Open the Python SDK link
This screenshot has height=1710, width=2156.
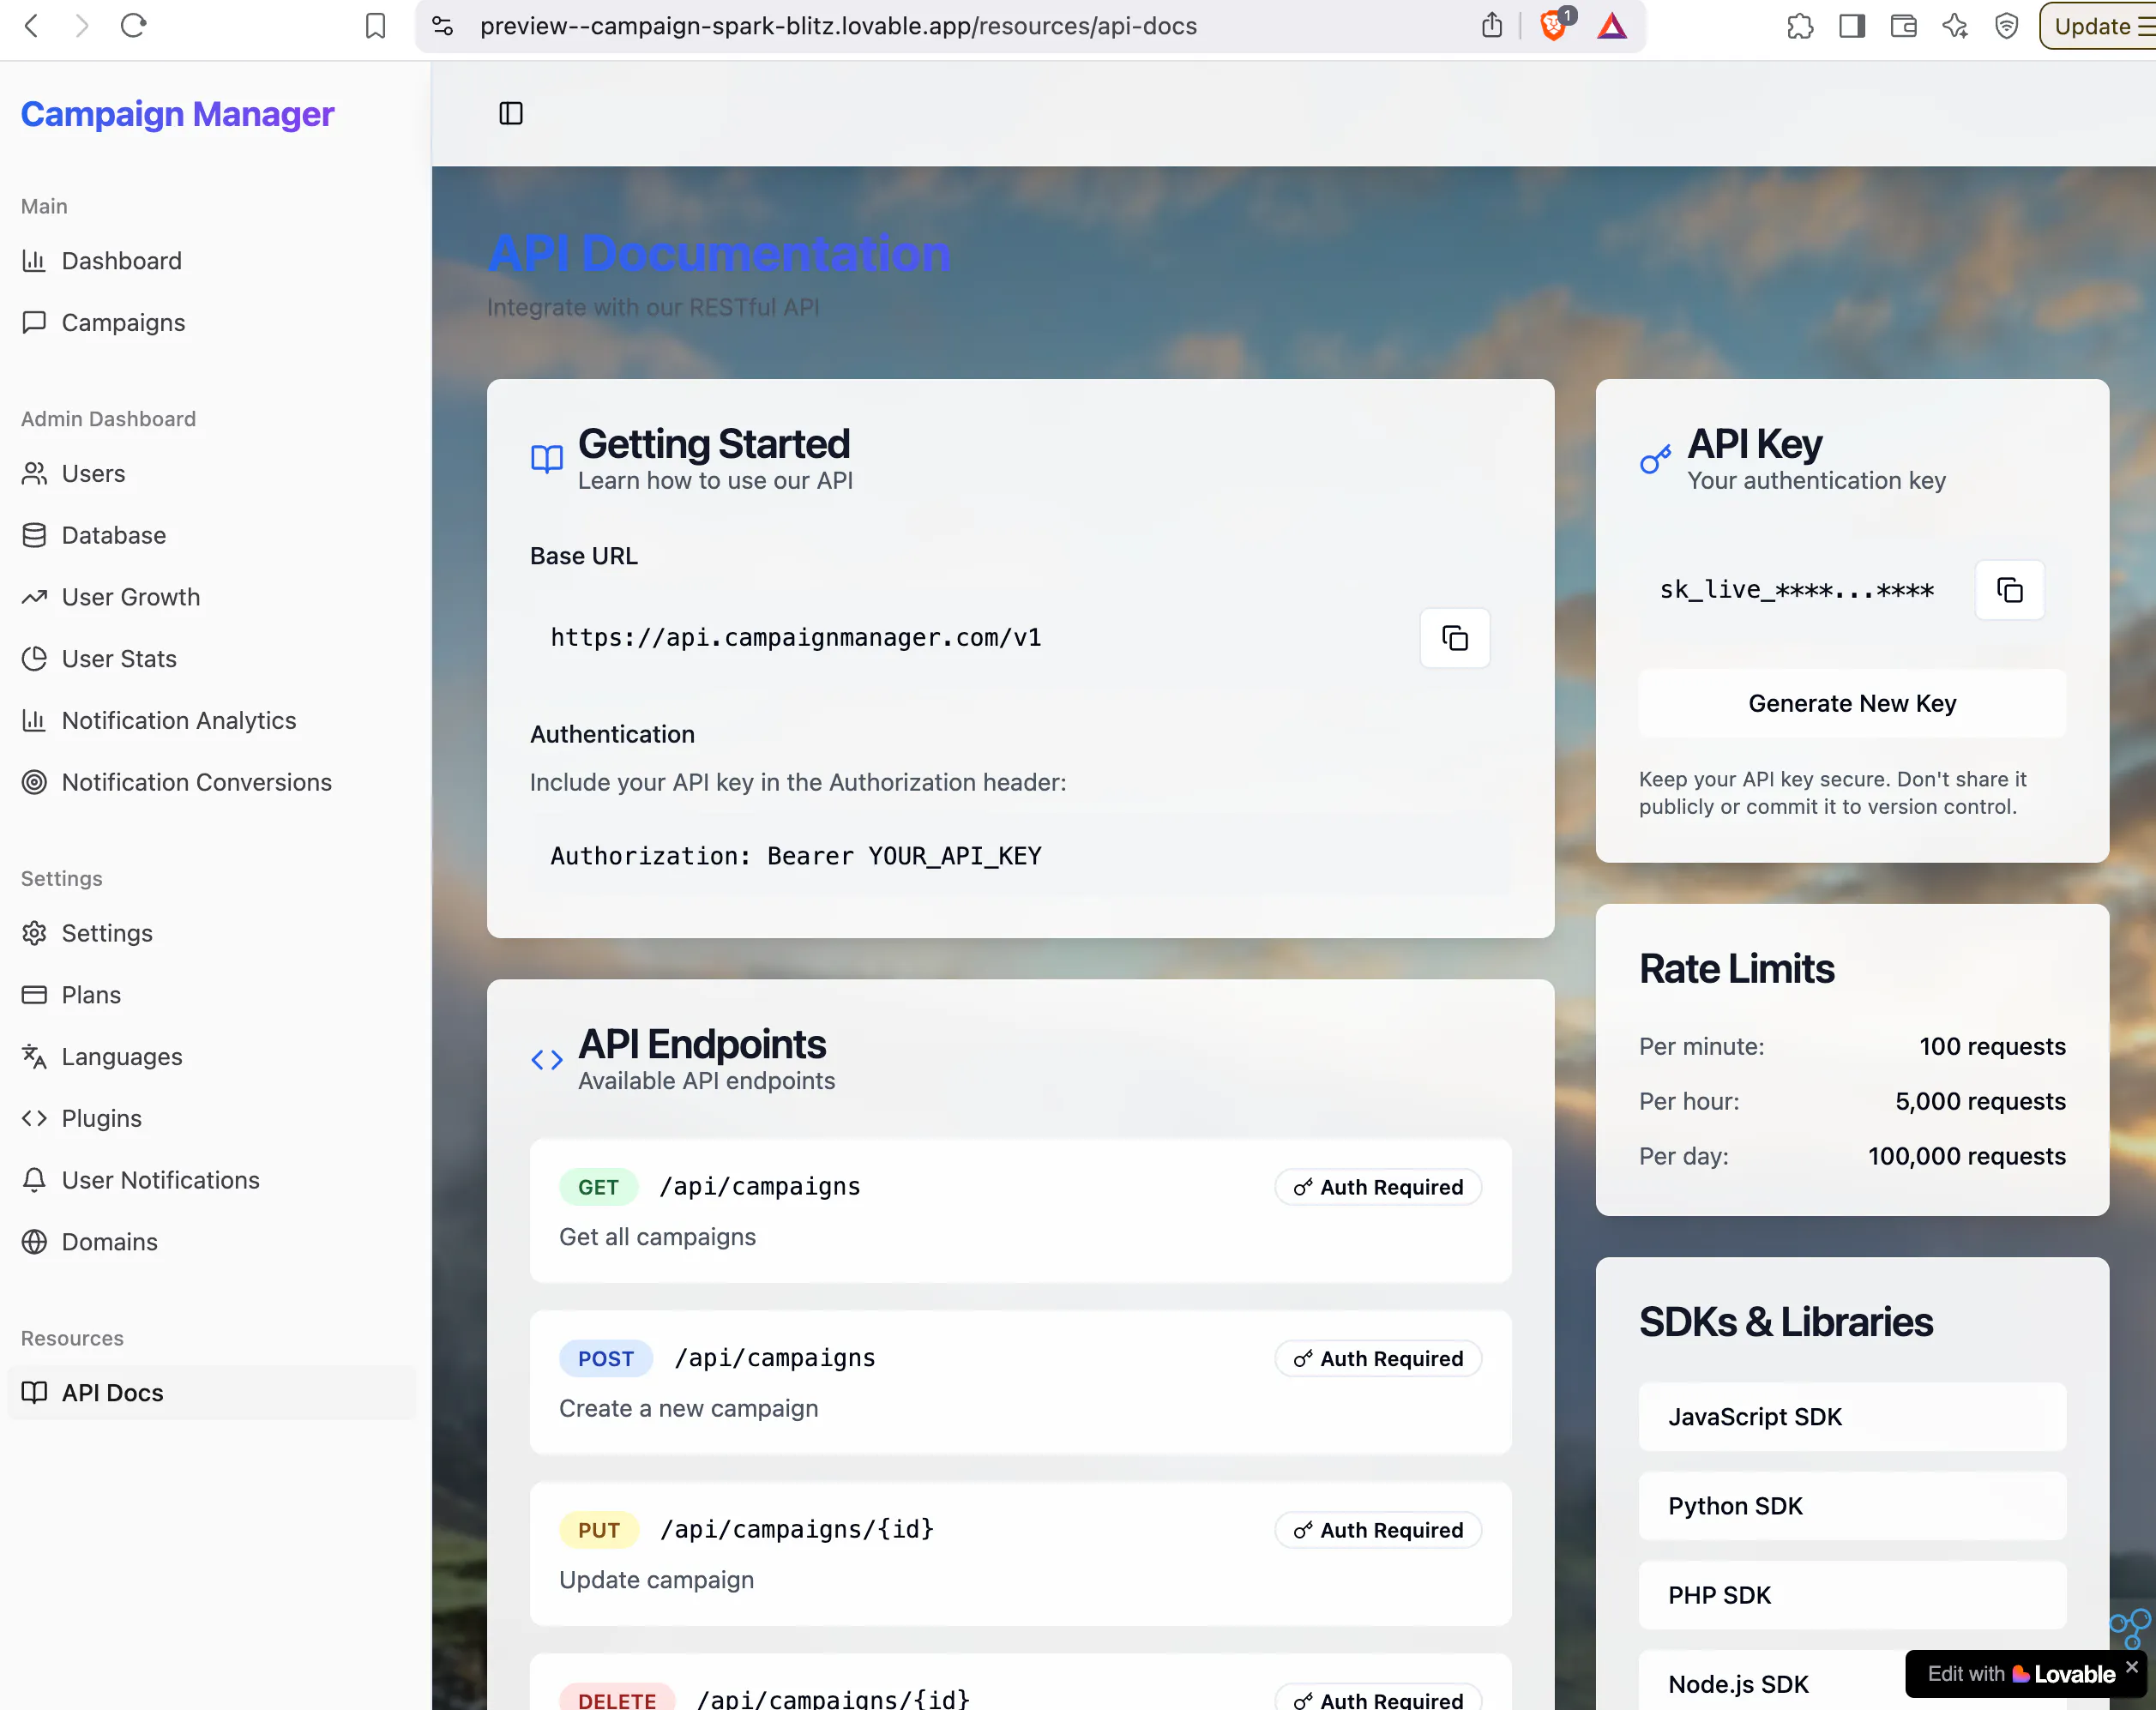(1852, 1506)
